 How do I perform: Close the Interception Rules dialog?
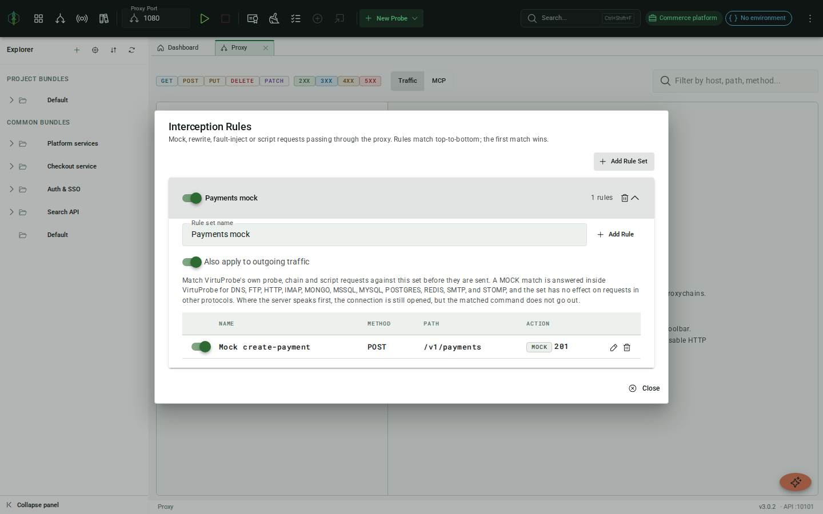pos(644,388)
